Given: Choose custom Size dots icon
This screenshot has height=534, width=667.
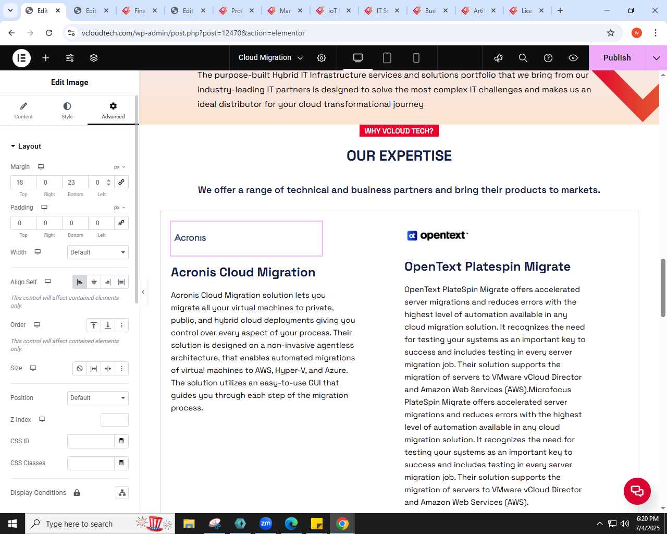Looking at the screenshot, I should pos(121,369).
